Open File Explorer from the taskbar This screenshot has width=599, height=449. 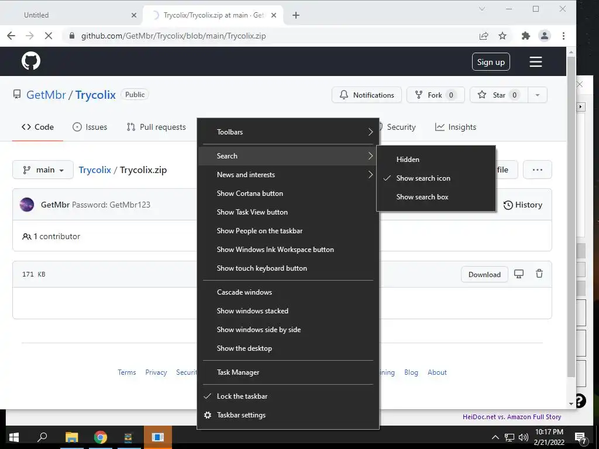pyautogui.click(x=71, y=437)
